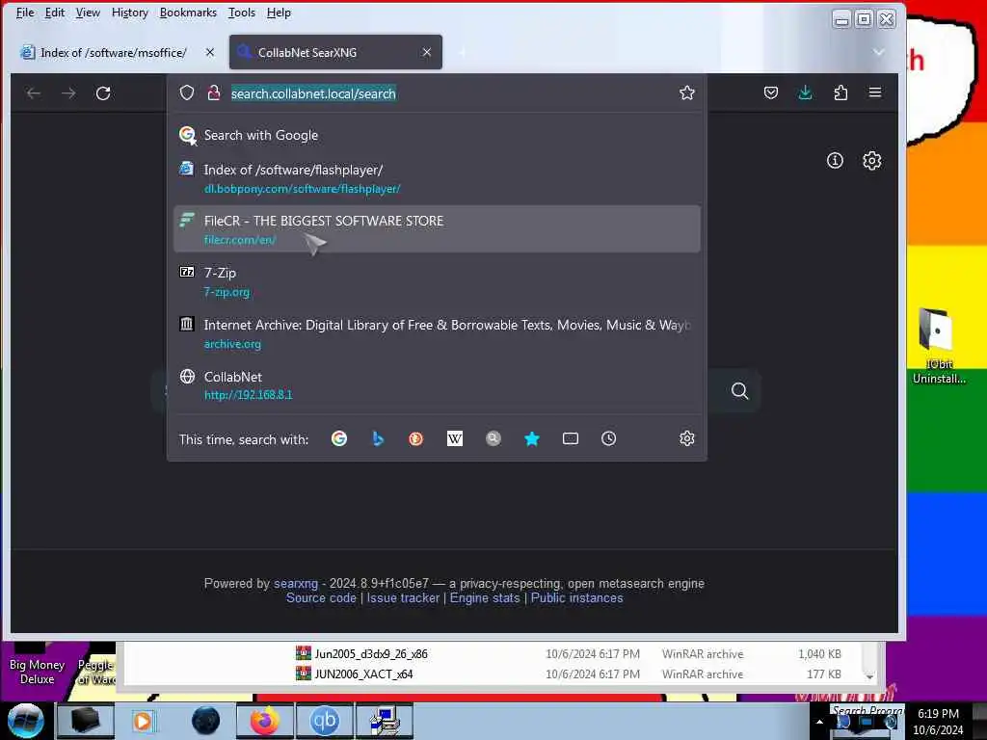Open Index of /software/flashplayer/ suggestion
The image size is (987, 740).
[437, 178]
